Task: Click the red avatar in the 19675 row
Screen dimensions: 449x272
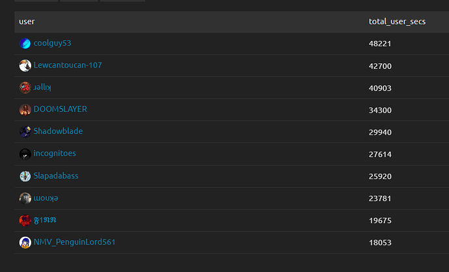Action: click(x=25, y=221)
